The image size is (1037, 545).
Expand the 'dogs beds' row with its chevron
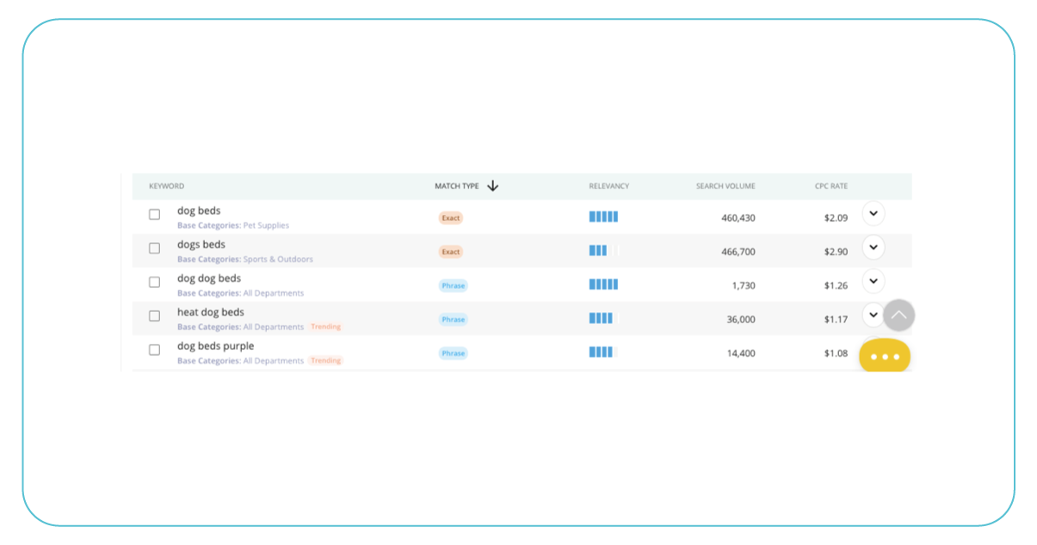click(x=873, y=248)
